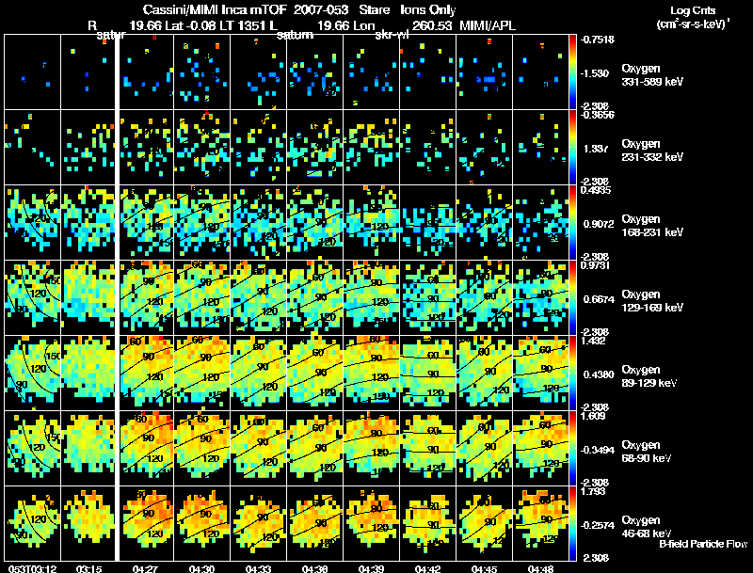Click the '04:33' time label

click(258, 568)
